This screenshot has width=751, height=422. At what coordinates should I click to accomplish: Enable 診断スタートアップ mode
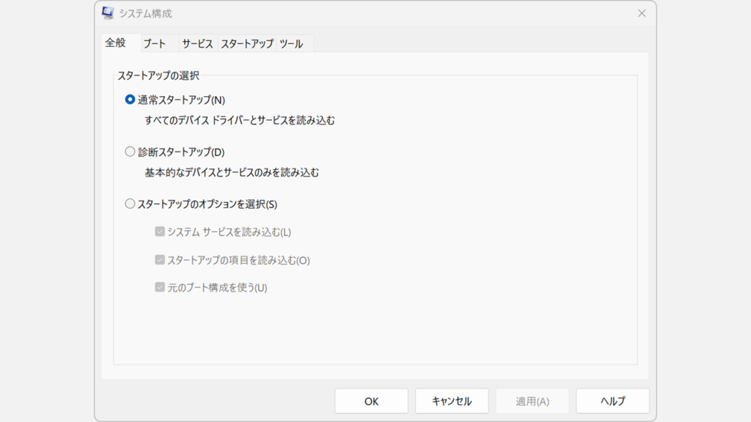pos(130,152)
